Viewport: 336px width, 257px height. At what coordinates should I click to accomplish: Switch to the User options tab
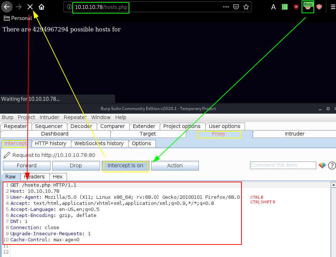224,126
